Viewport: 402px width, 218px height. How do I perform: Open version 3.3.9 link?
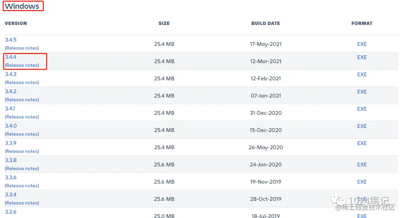tap(10, 143)
